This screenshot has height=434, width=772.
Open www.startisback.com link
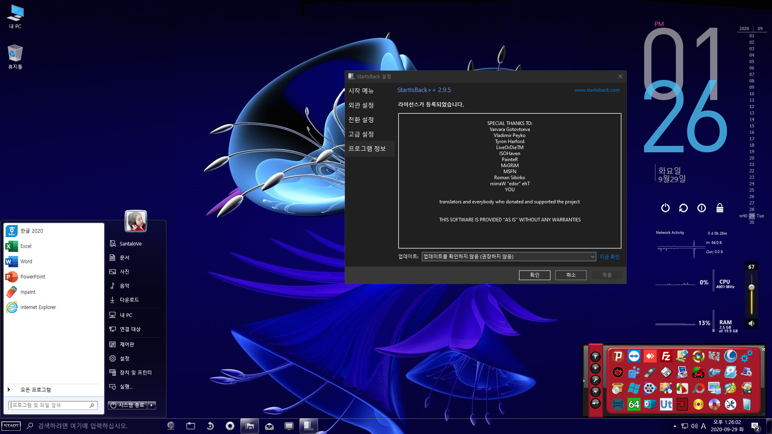597,90
